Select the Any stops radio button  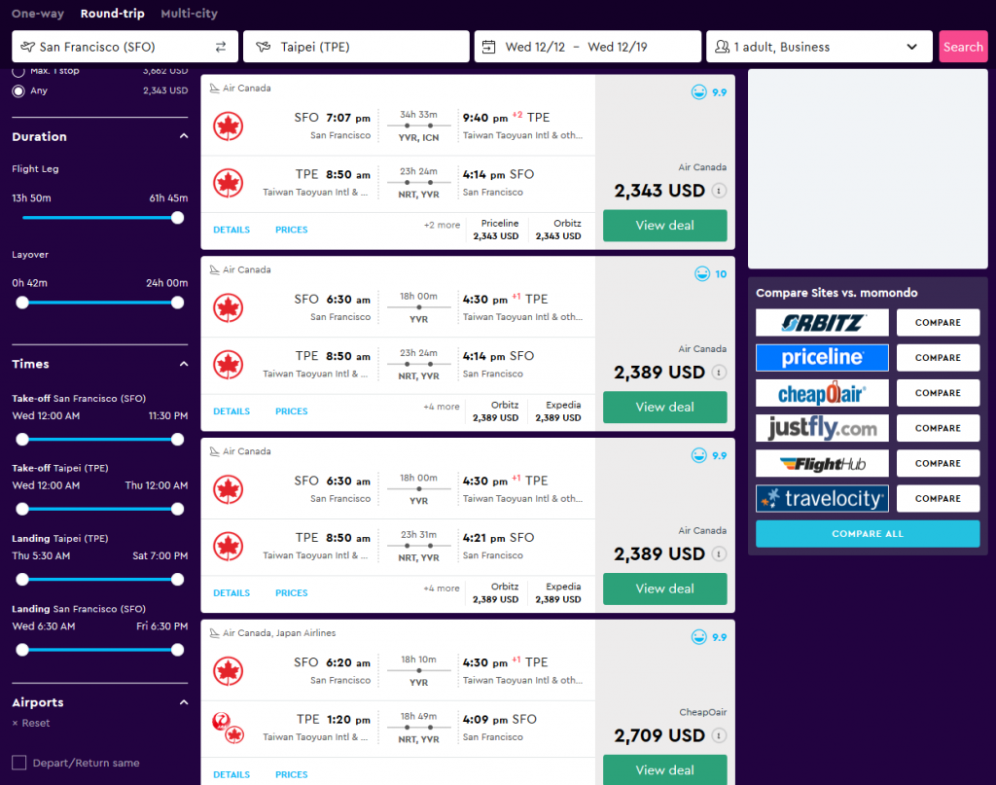pyautogui.click(x=18, y=90)
